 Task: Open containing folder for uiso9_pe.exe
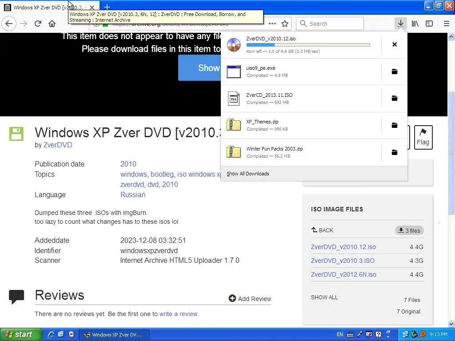click(395, 71)
